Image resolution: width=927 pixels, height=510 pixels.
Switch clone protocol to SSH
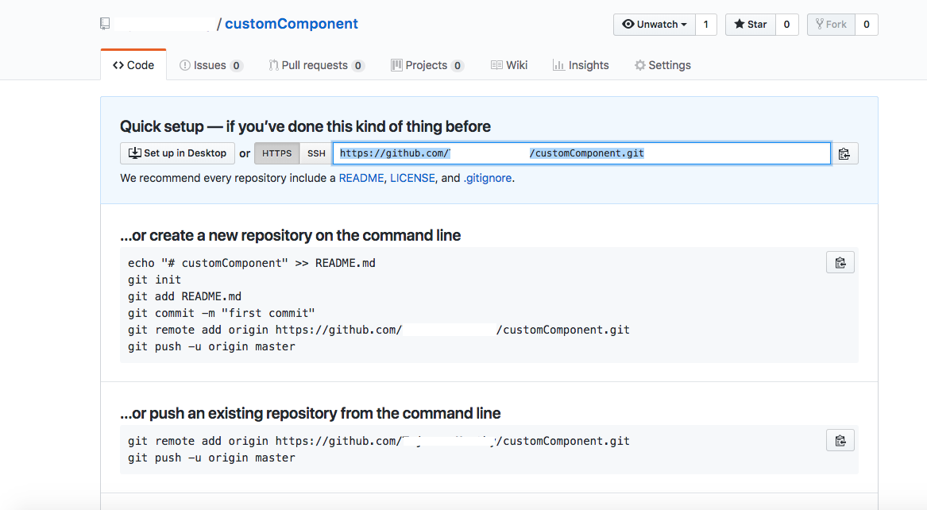(316, 153)
